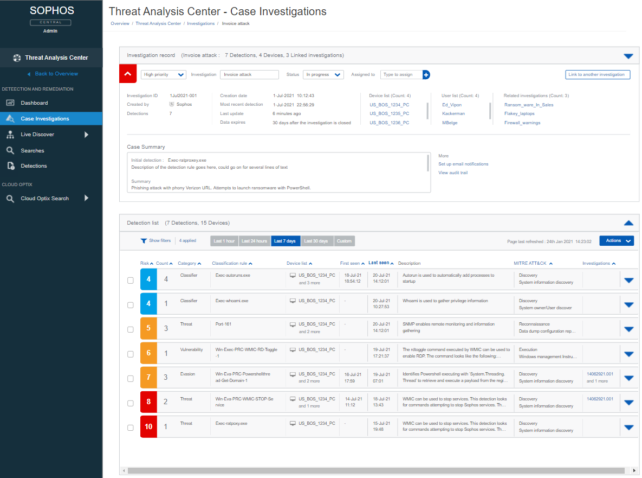642x478 pixels.
Task: Click the user list vertical scrollbar
Action: (x=490, y=111)
